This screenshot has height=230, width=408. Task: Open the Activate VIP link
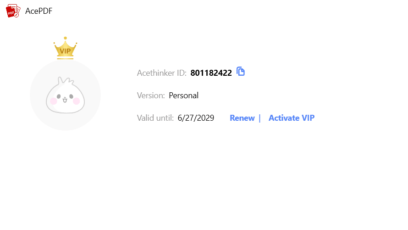(292, 118)
